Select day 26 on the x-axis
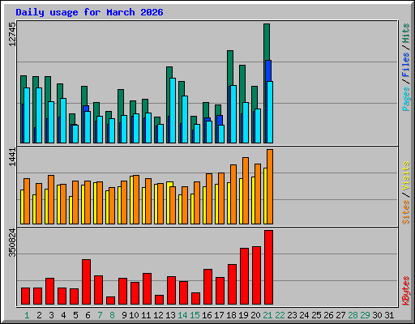The image size is (415, 324). [328, 315]
